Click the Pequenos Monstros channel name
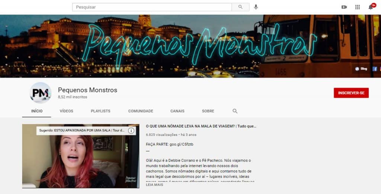This screenshot has height=194, width=381. [x=87, y=90]
